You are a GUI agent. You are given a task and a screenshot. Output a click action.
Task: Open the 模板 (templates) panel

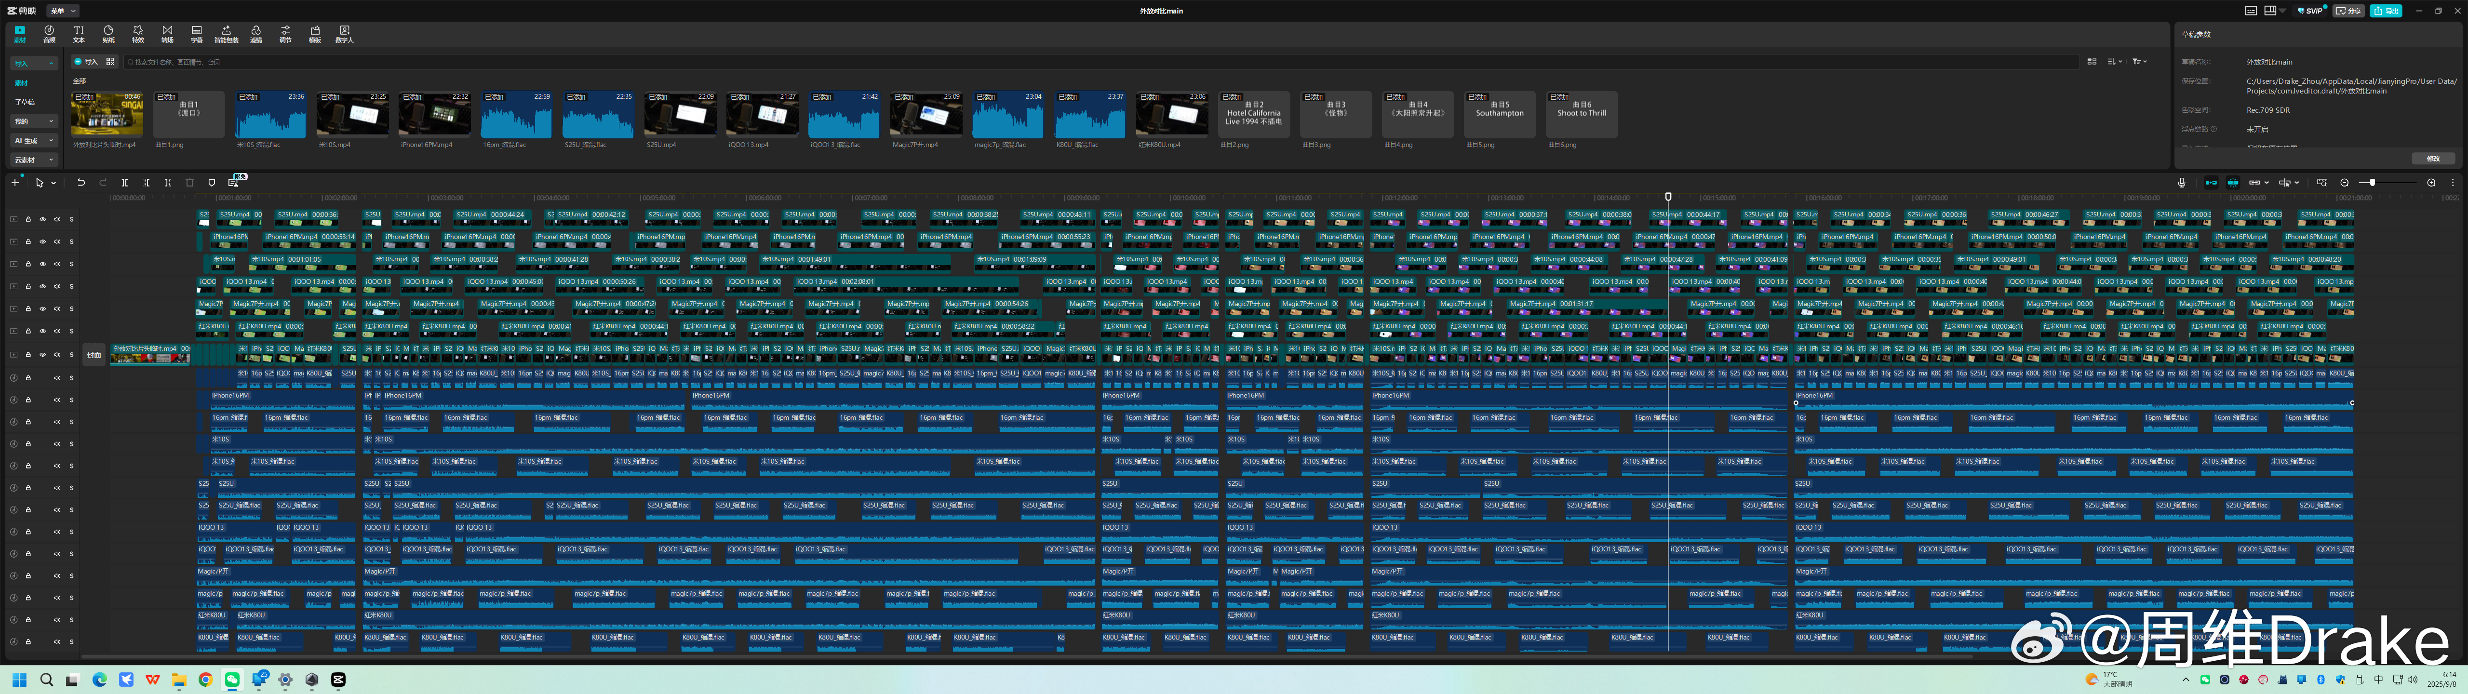tap(315, 34)
